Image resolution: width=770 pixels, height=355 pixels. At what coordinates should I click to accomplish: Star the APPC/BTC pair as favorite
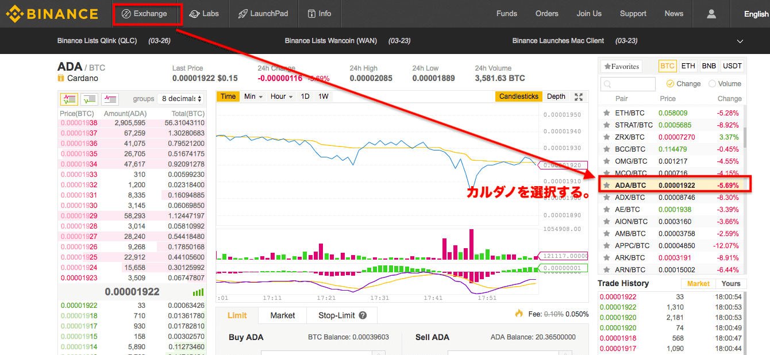point(606,246)
